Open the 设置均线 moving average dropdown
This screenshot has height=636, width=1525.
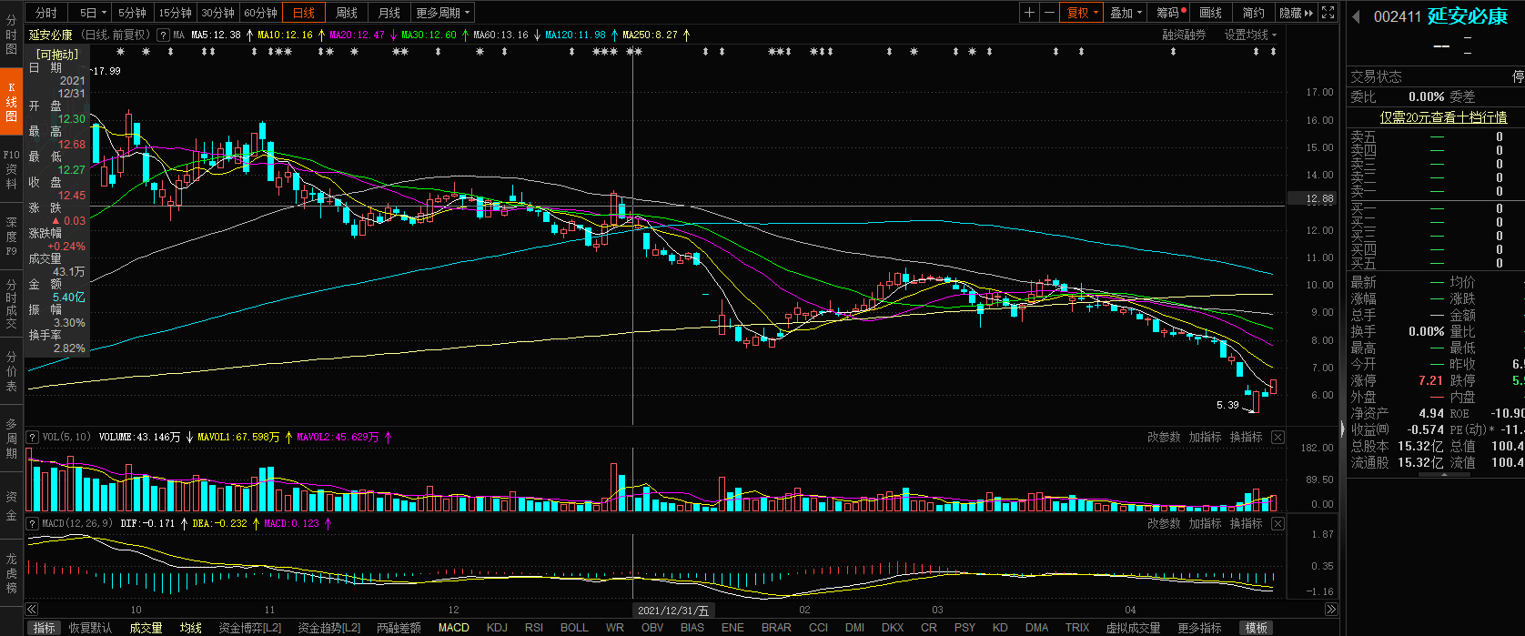point(1250,35)
